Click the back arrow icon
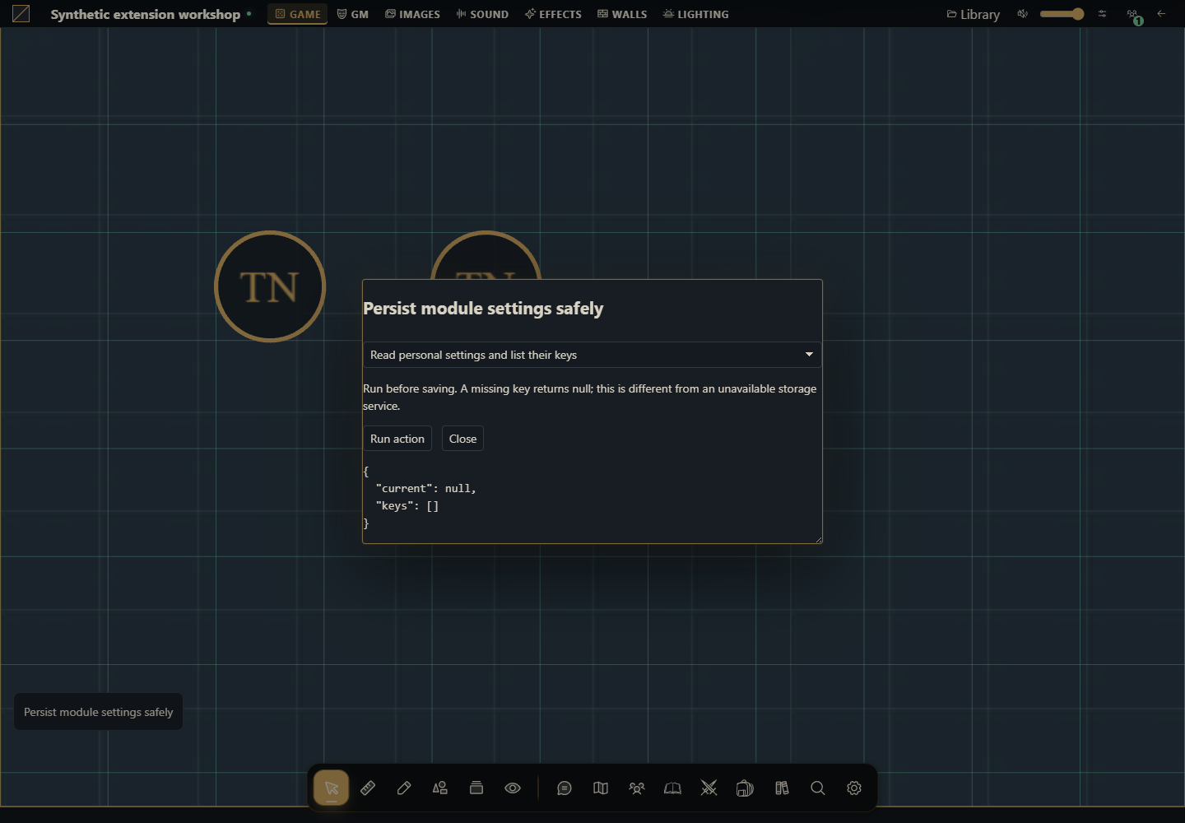The width and height of the screenshot is (1185, 823). [1161, 14]
